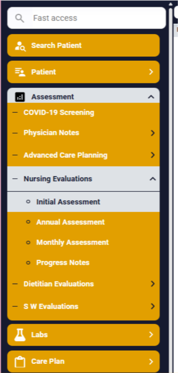Screen dimensions: 178x373
Task: Collapse the Assessment section chevron
Action: (x=151, y=97)
